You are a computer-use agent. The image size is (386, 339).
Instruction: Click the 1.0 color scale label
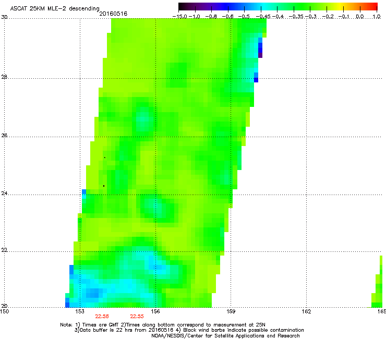point(377,17)
